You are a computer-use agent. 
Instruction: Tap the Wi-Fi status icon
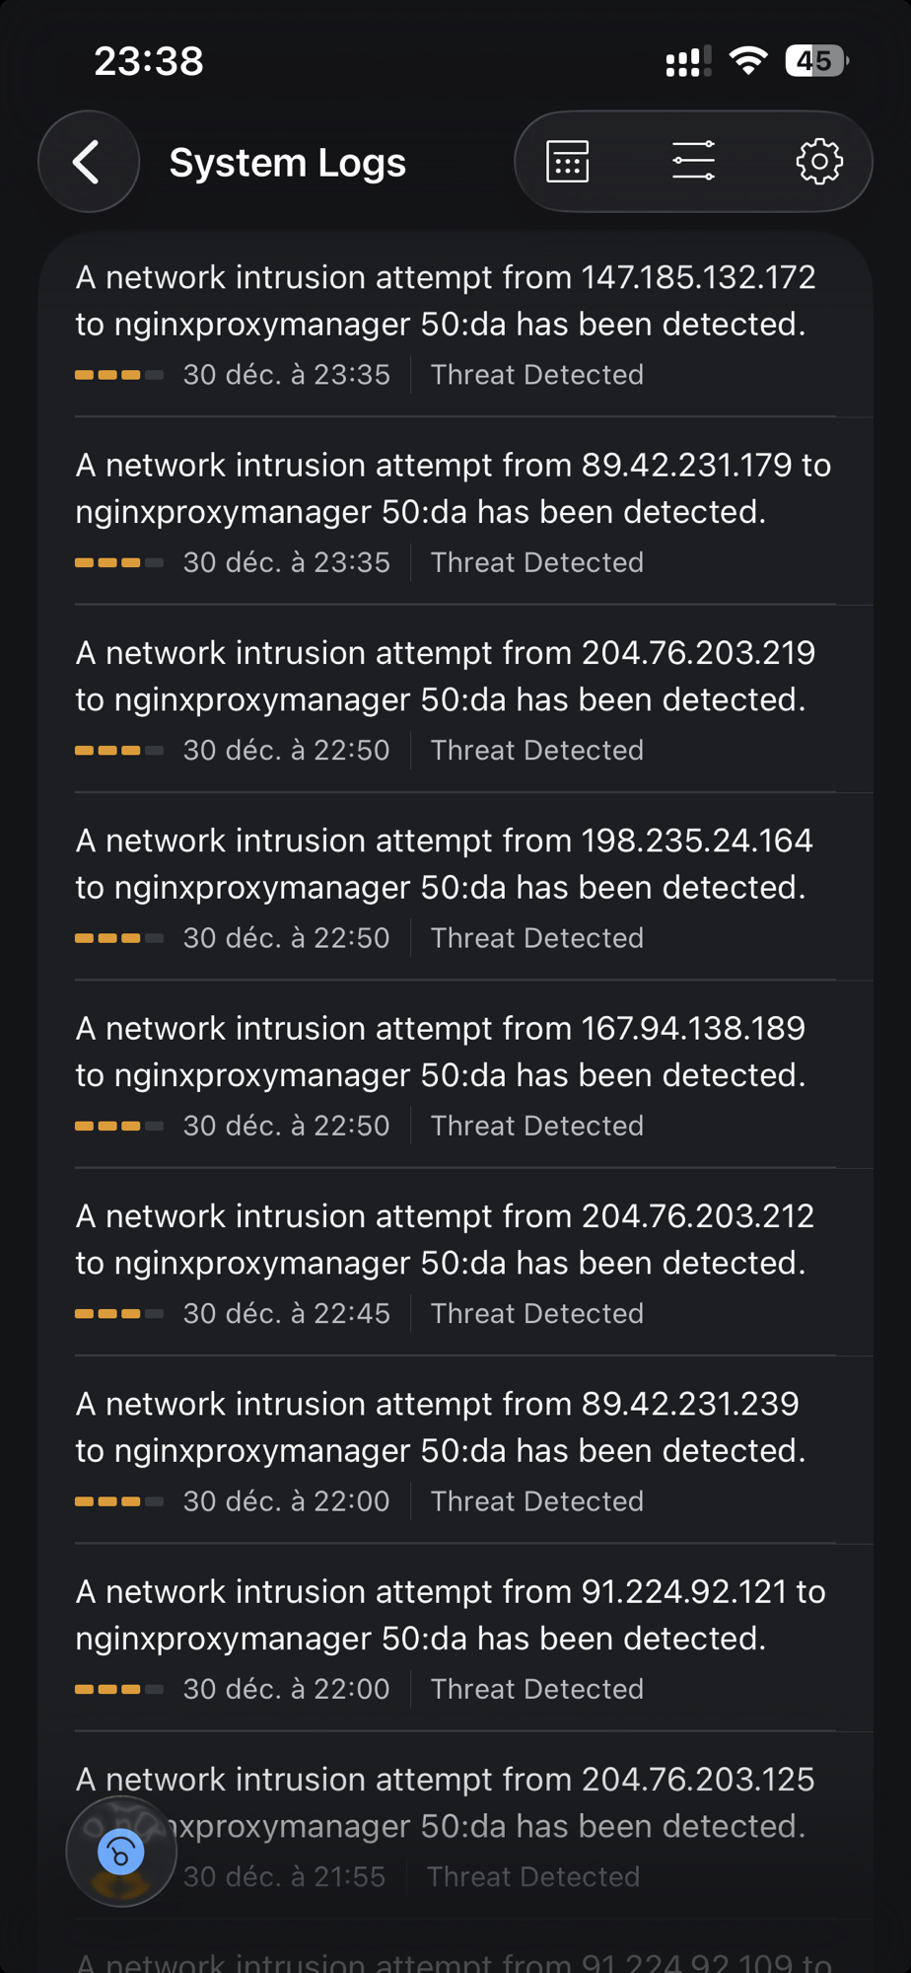[x=748, y=61]
